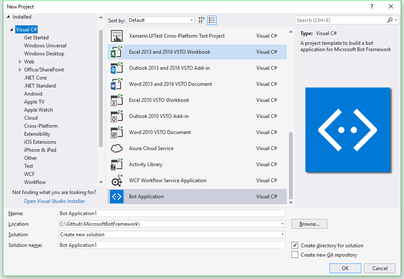Click the Solution name input field
Image resolution: width=404 pixels, height=279 pixels.
pos(172,245)
